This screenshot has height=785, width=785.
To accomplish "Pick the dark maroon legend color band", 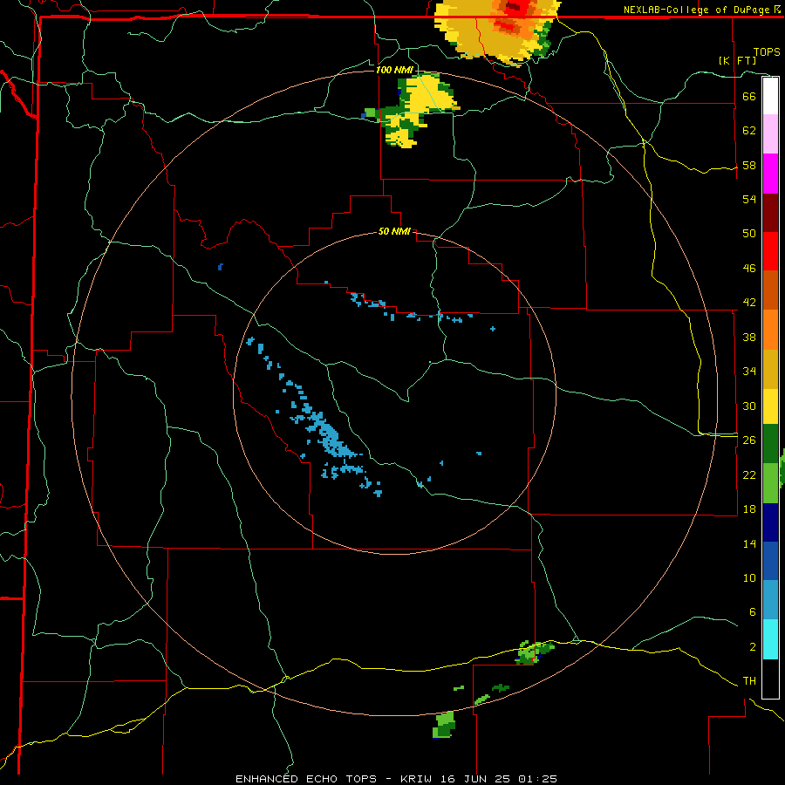I will [x=770, y=213].
